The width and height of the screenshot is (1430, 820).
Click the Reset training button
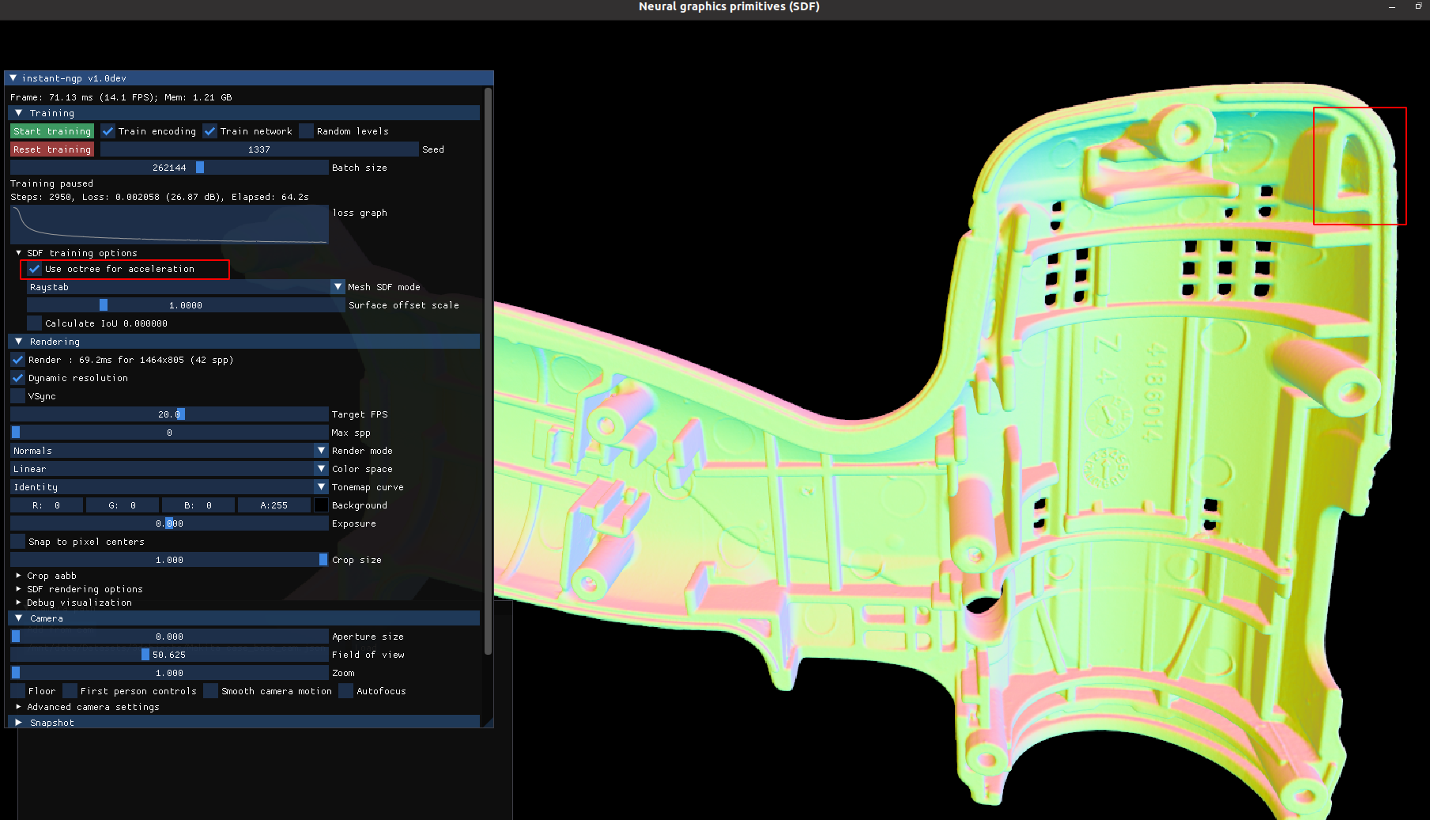coord(51,149)
